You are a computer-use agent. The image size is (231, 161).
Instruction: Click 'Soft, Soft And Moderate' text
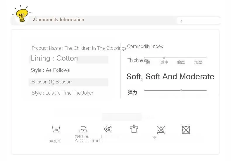pos(170,77)
